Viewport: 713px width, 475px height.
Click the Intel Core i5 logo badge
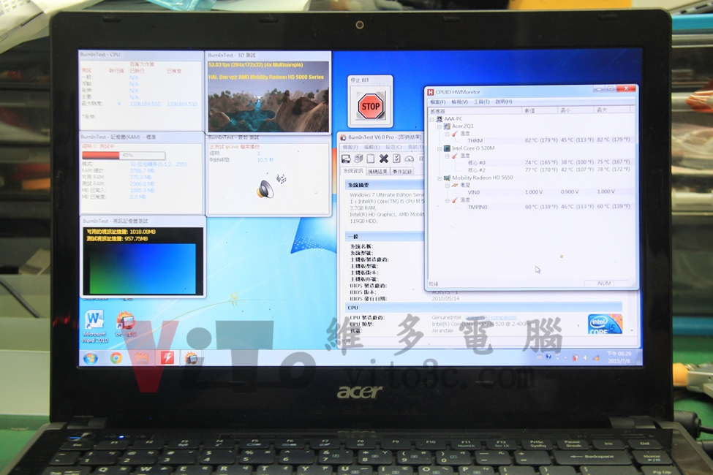click(604, 324)
